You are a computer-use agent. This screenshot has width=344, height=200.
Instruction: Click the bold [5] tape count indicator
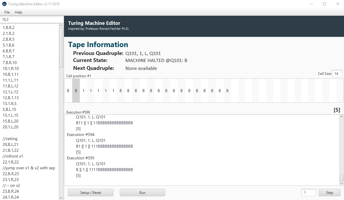point(337,110)
